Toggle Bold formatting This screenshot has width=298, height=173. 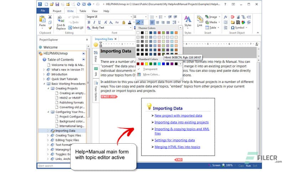pos(89,22)
